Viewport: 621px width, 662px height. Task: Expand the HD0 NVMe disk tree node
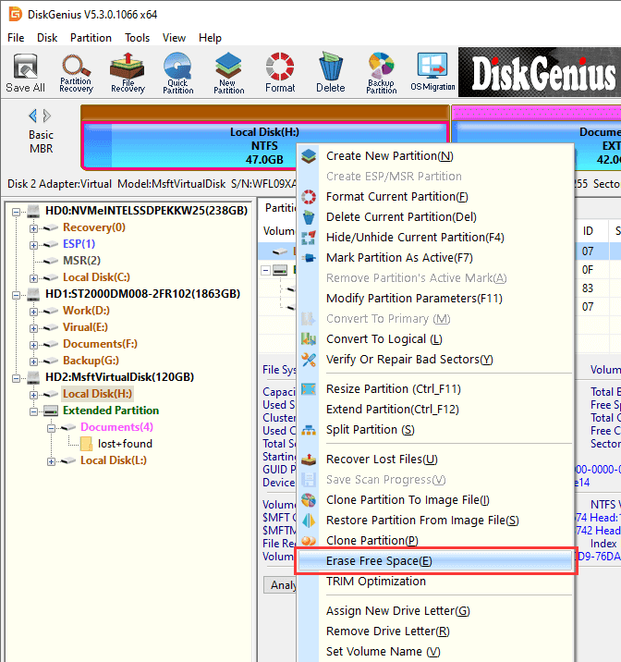pos(18,211)
